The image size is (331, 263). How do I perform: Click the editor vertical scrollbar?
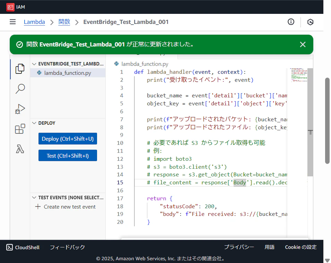coord(310,122)
